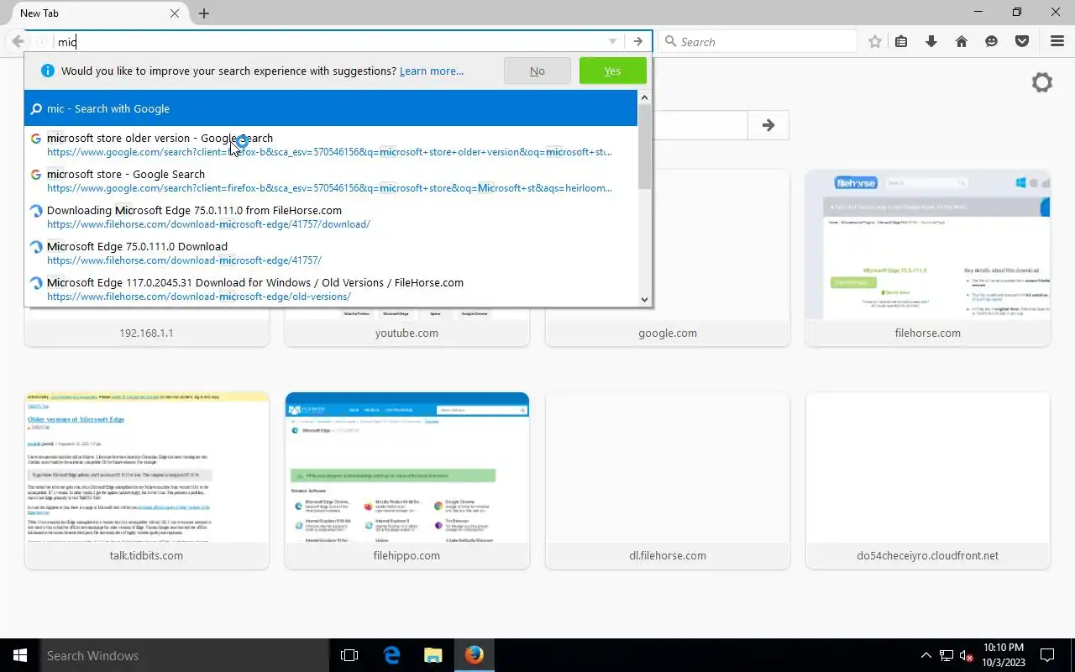Open the talk.tidbits.com thumbnail tile
1075x672 pixels.
[x=147, y=480]
